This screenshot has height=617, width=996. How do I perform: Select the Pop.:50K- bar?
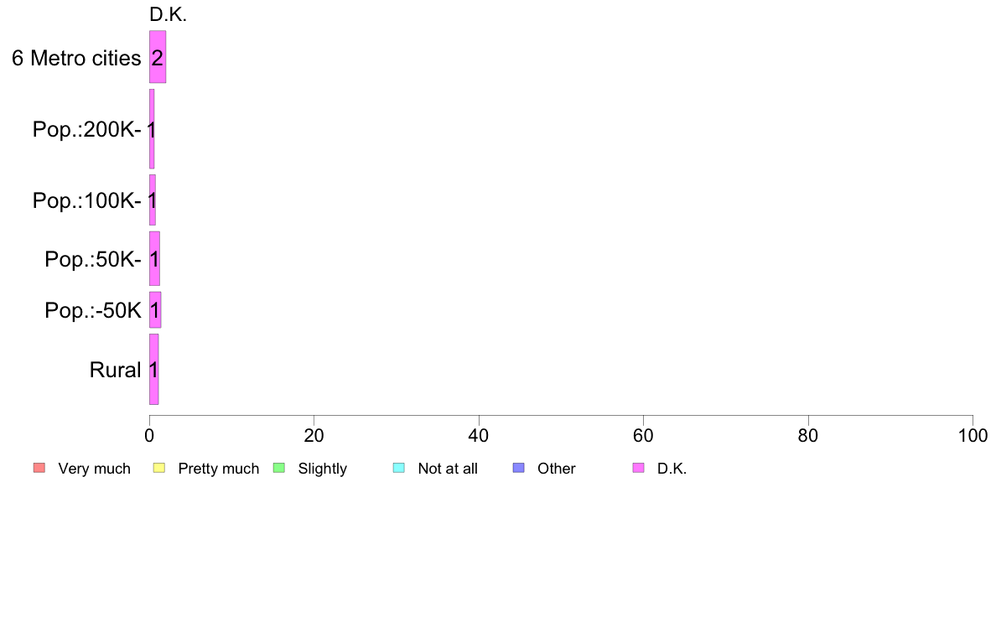pos(154,258)
